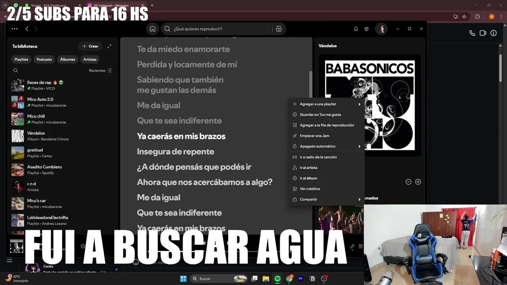Expand 'Apagado automático' submenu
This screenshot has height=285, width=507.
coord(327,146)
